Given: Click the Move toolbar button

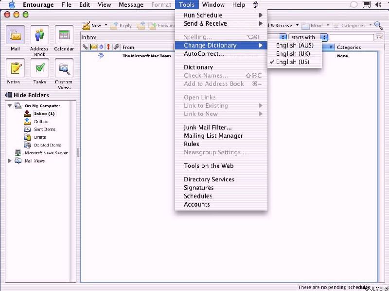Looking at the screenshot, I should point(313,26).
